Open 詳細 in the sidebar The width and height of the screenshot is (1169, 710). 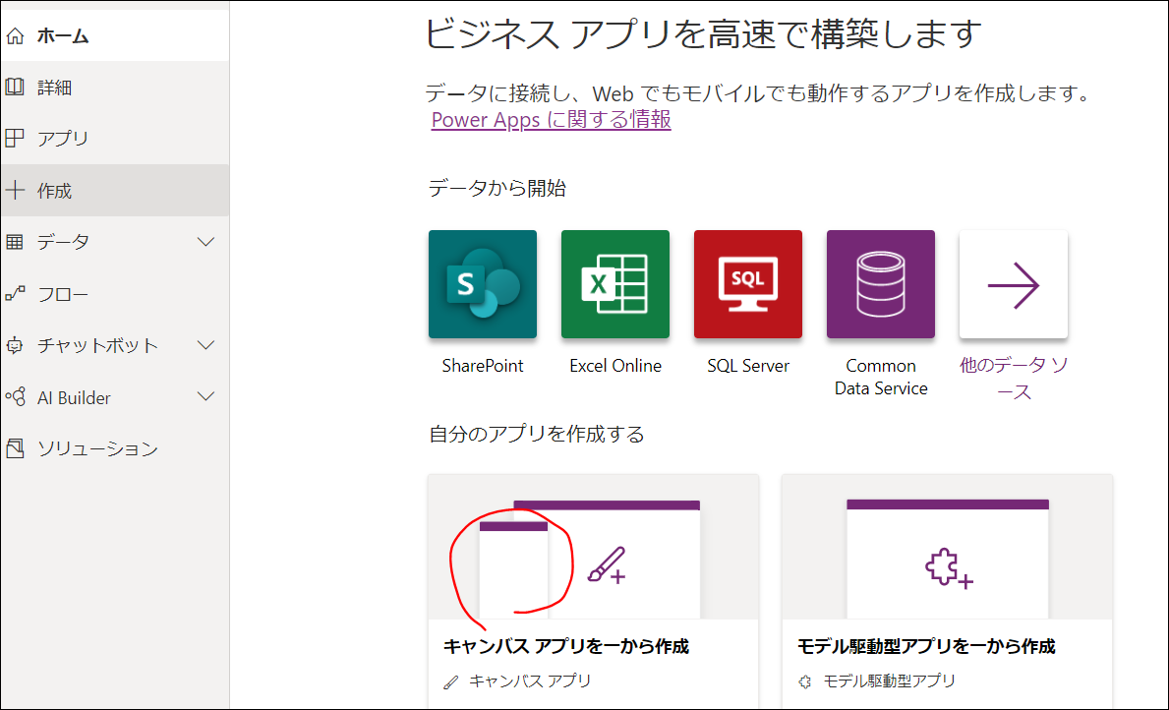point(115,88)
